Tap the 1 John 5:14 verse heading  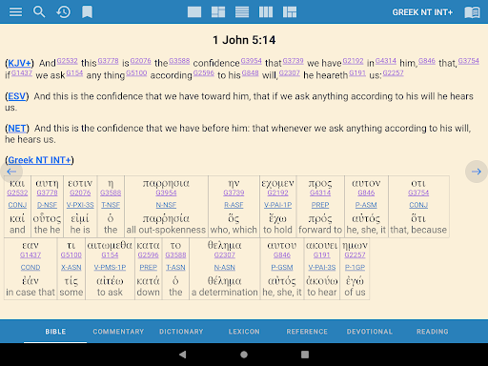tap(244, 40)
